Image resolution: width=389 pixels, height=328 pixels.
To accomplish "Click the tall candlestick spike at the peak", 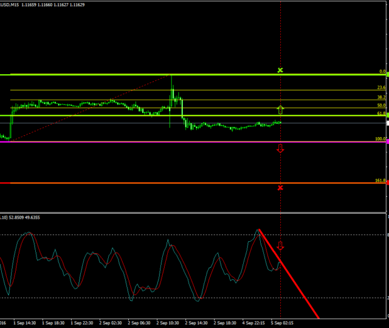I will (171, 85).
